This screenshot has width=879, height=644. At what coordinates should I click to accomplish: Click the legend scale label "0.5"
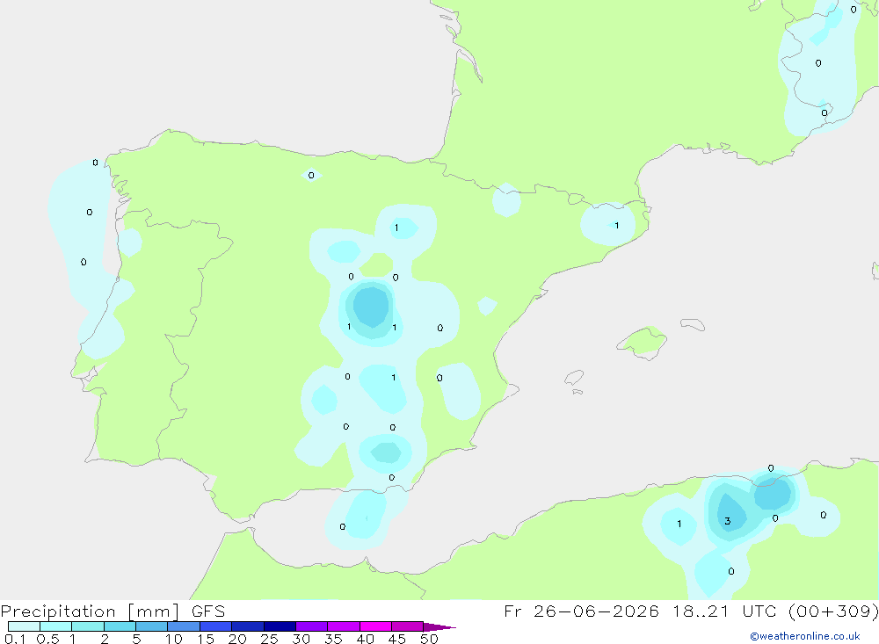[x=47, y=639]
